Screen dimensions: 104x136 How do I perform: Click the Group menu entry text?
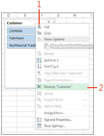coord(48,93)
